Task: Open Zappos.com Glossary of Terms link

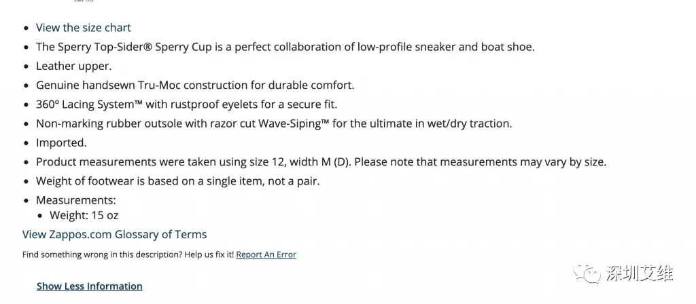Action: (114, 235)
